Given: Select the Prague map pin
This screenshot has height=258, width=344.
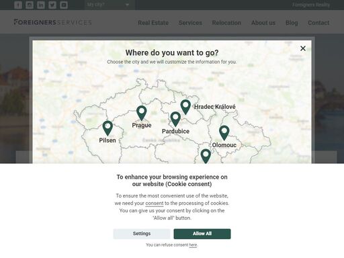Looking at the screenshot, I should [x=142, y=113].
